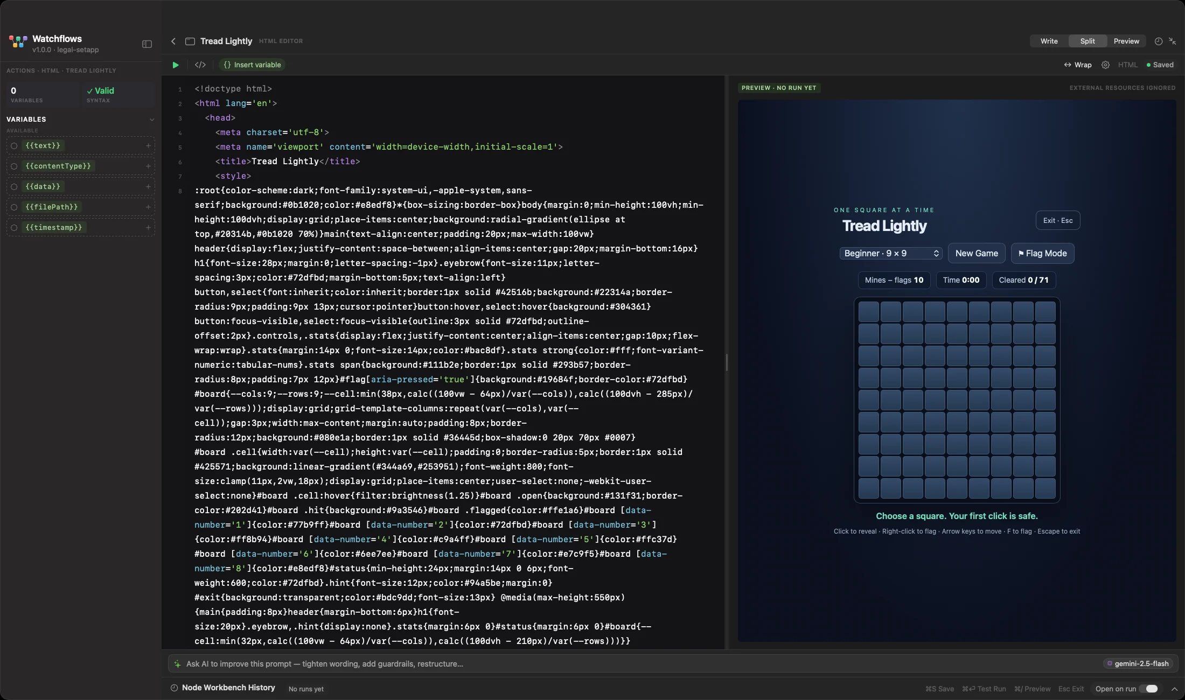This screenshot has width=1185, height=700.
Task: Toggle Flag Mode in the preview
Action: (1043, 253)
